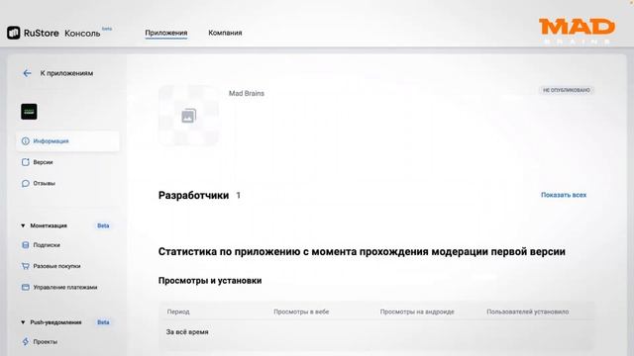
Task: Click the не опубликовано status badge
Action: pyautogui.click(x=567, y=90)
